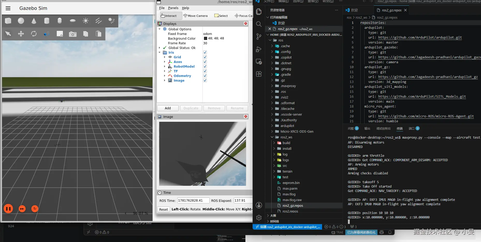Pause the Gazebo simulation
The width and height of the screenshot is (481, 242).
click(8, 209)
